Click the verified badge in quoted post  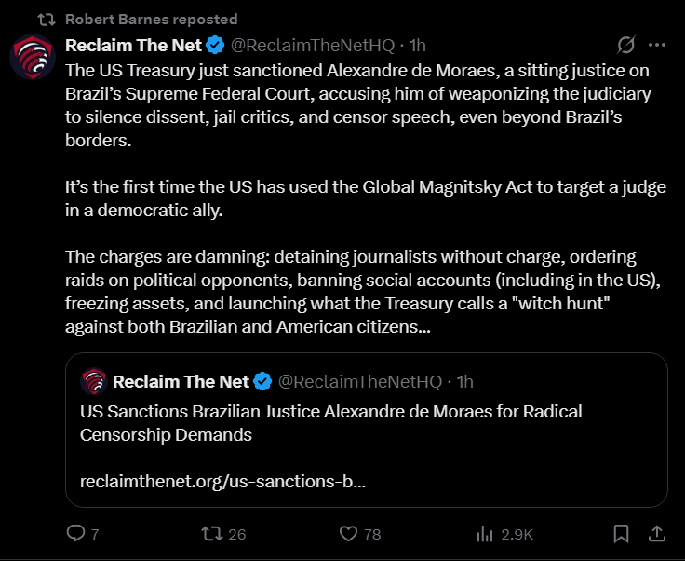tap(262, 381)
